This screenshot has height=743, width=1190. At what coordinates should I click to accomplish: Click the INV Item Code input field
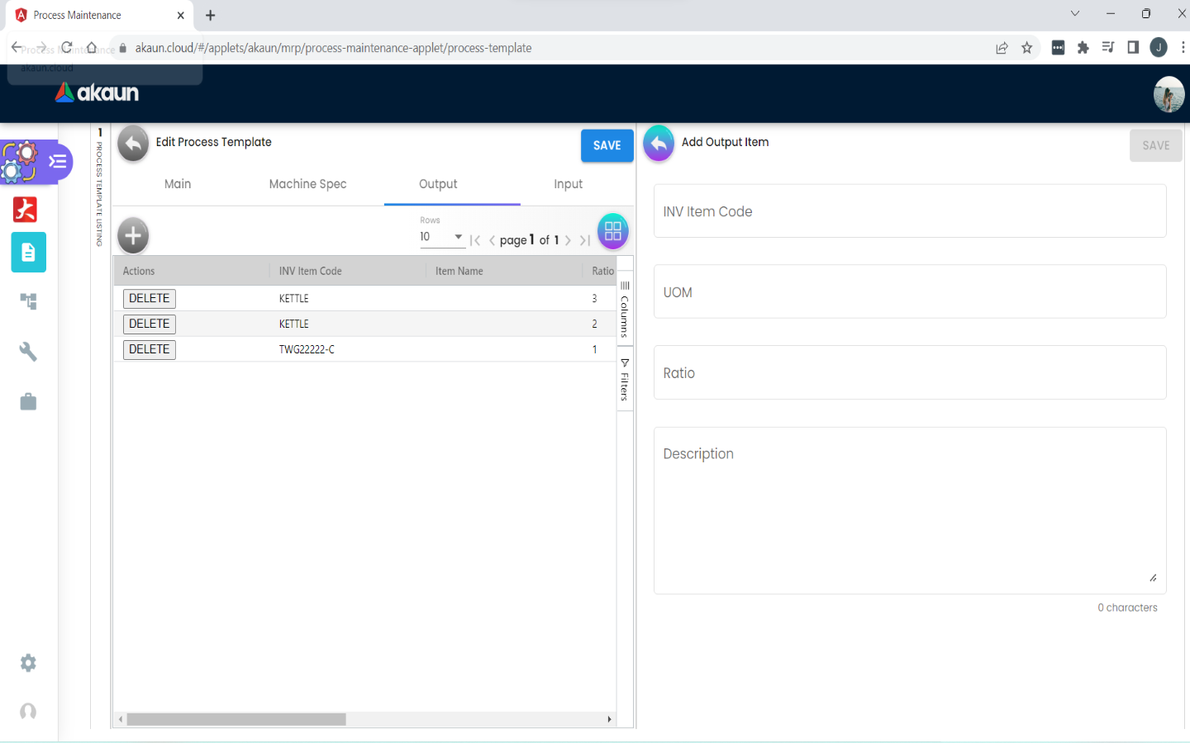[909, 212]
